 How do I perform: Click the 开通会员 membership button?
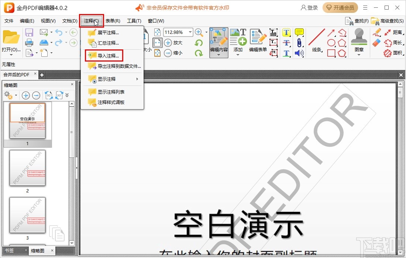pos(340,7)
